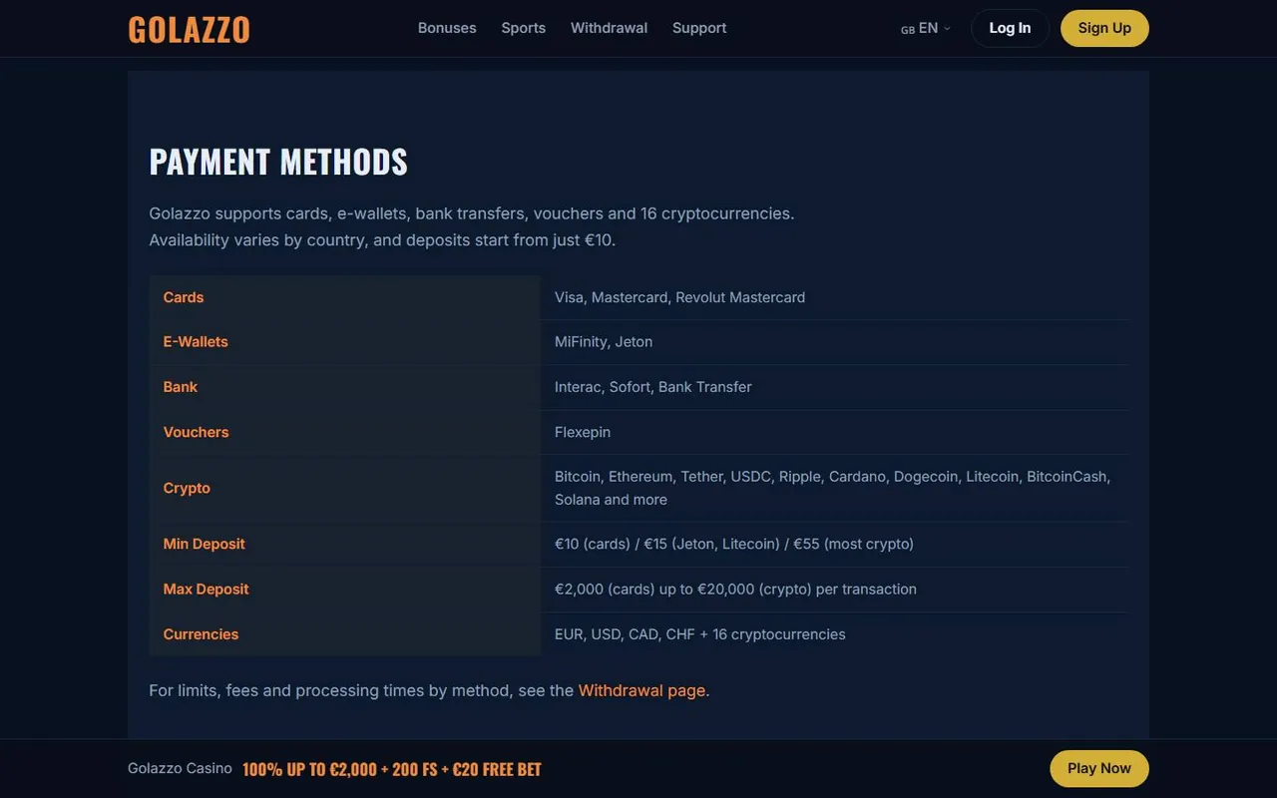
Task: Click the Currencies row label
Action: 202,634
